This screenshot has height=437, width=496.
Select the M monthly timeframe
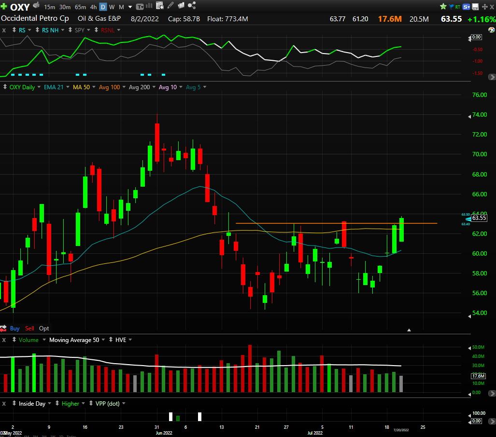click(x=122, y=7)
